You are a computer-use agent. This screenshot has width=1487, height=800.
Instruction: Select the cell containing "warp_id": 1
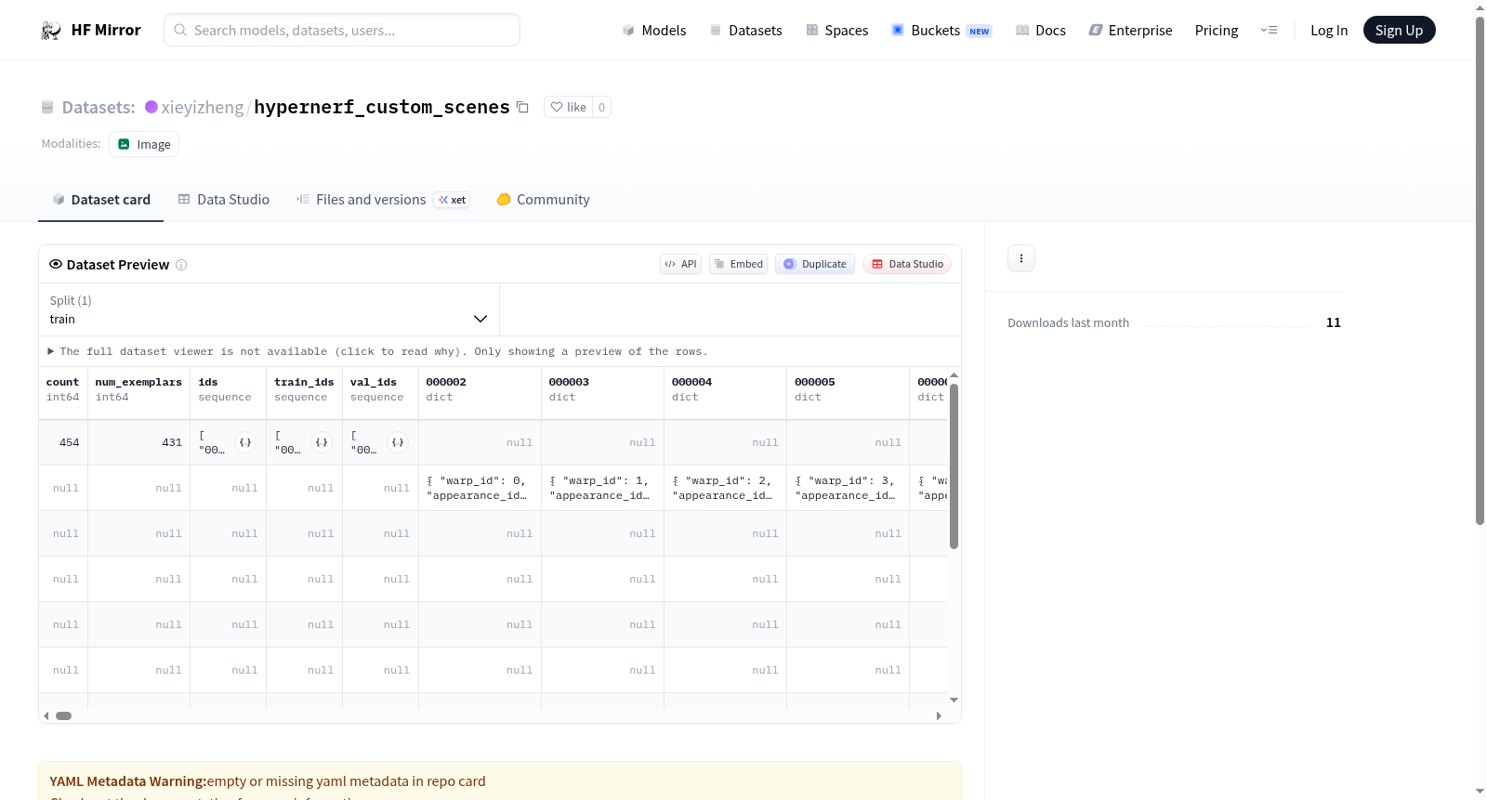click(603, 488)
